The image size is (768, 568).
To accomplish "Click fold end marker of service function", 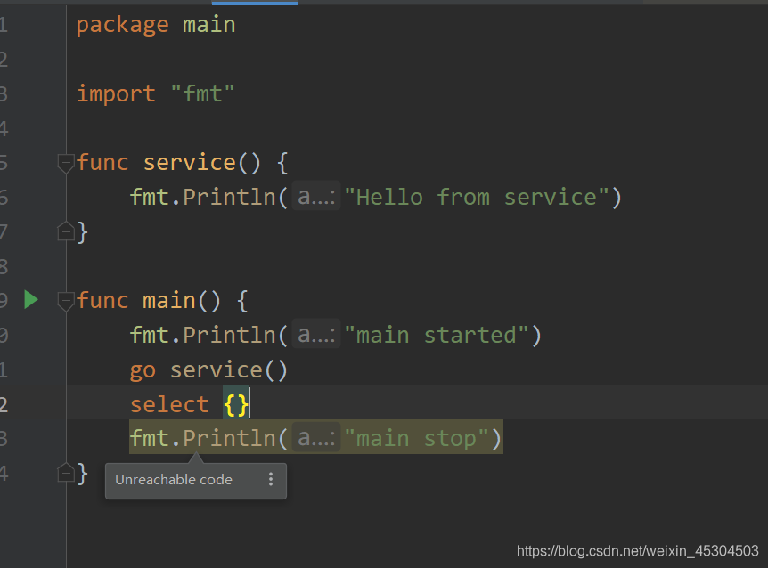I will (66, 231).
